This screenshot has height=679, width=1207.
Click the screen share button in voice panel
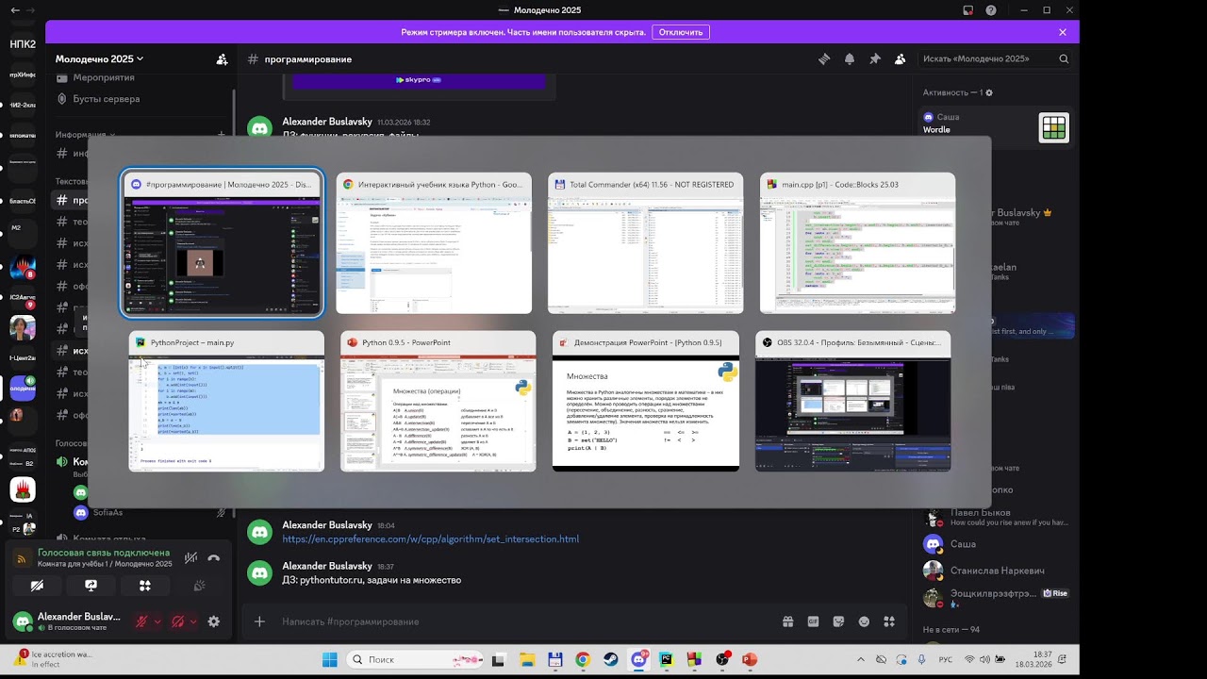click(x=91, y=586)
